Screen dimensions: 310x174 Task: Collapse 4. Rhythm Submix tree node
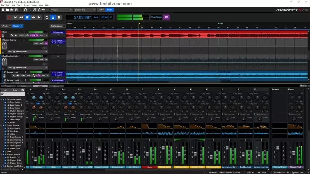(1, 155)
